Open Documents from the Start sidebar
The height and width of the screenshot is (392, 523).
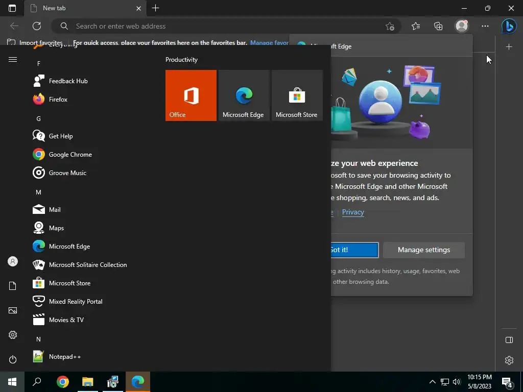tap(13, 286)
